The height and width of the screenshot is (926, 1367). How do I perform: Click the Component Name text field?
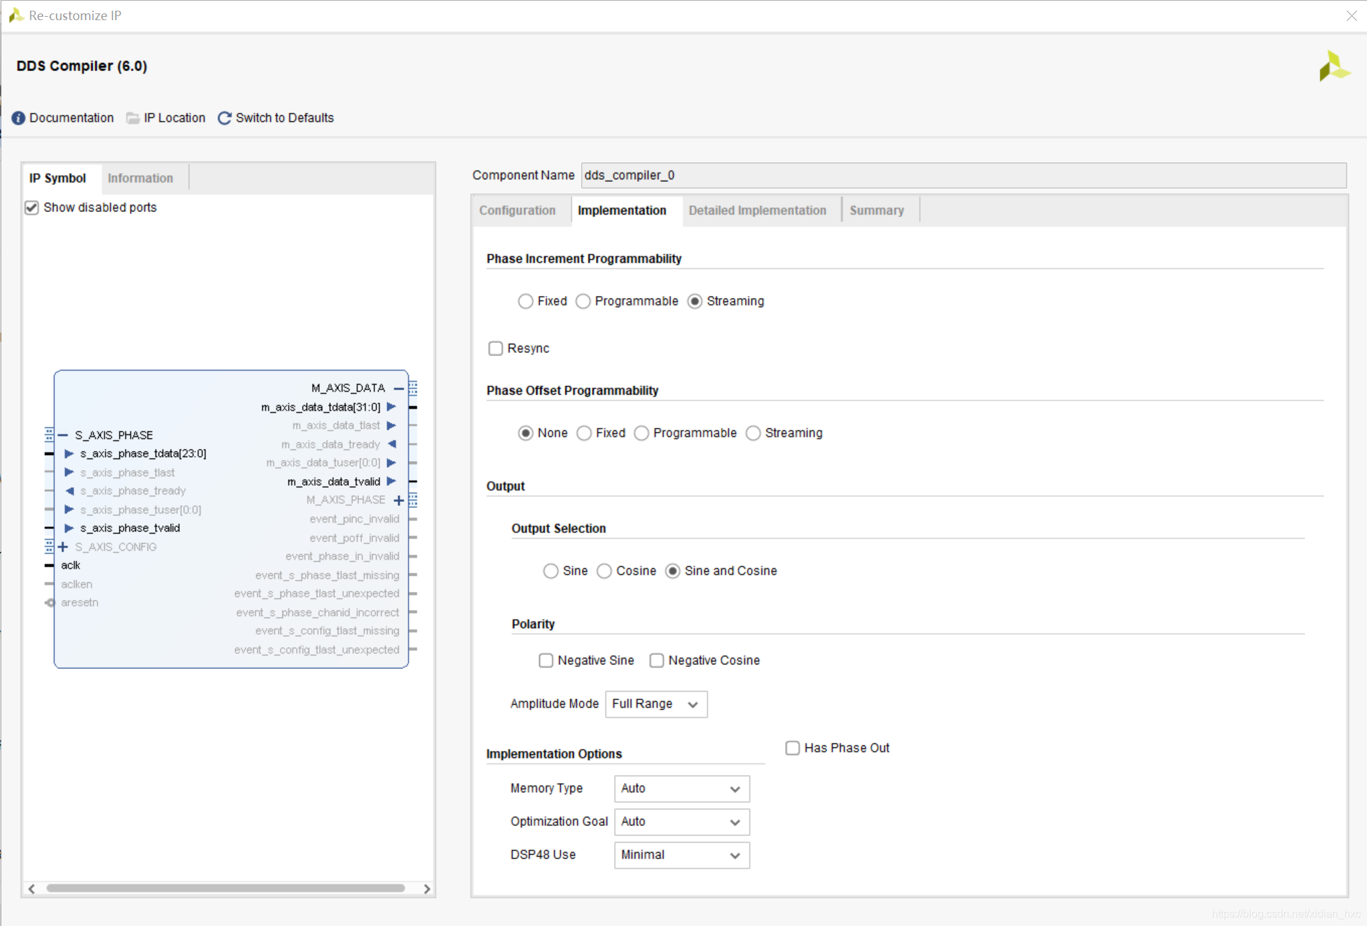tap(962, 175)
